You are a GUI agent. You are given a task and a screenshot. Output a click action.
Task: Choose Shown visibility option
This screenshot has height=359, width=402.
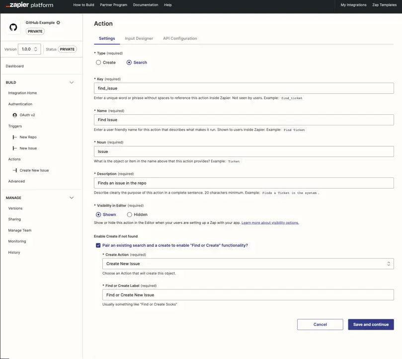pyautogui.click(x=98, y=215)
